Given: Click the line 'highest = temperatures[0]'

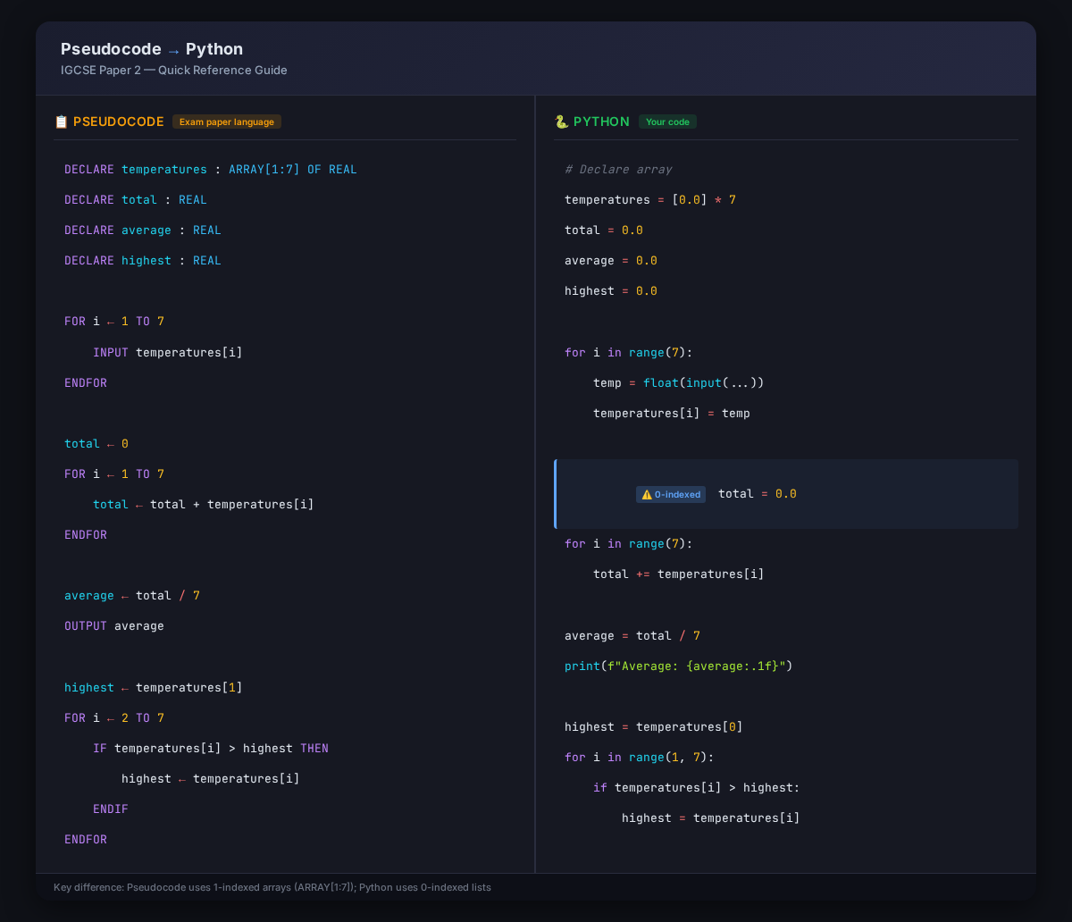Looking at the screenshot, I should pos(654,727).
